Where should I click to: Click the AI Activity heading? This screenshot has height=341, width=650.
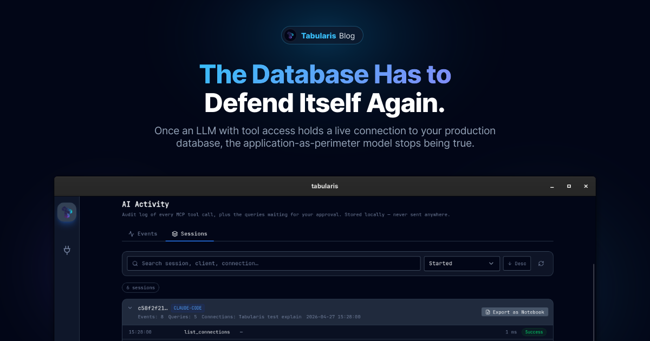point(146,204)
